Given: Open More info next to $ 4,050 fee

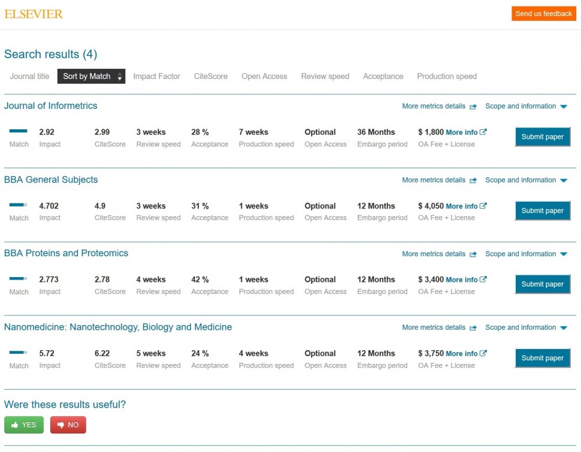Looking at the screenshot, I should (x=462, y=206).
